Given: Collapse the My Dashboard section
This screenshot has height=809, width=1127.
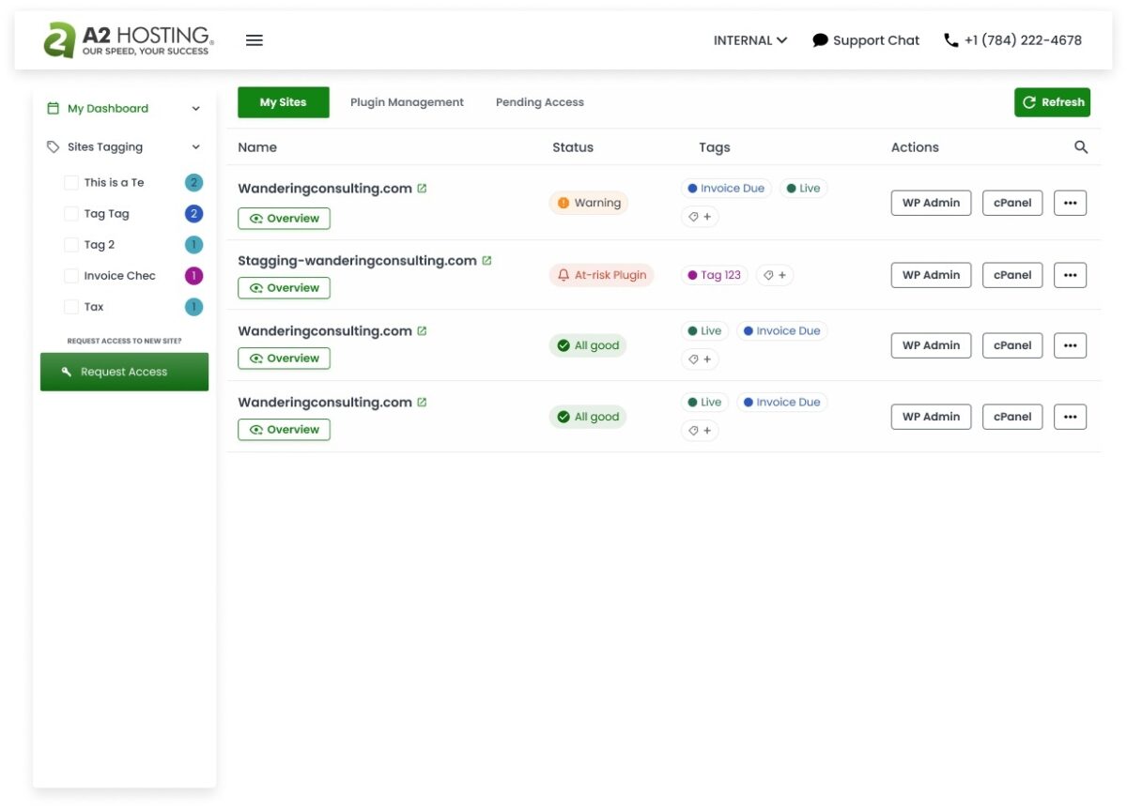Looking at the screenshot, I should click(x=195, y=108).
